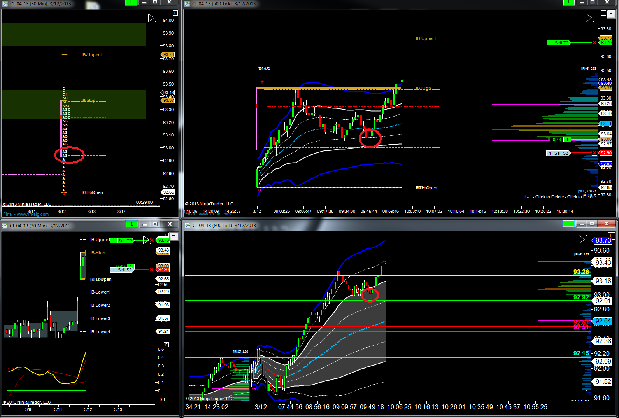Click the 93.26 price marker in 500 Tick chart
Image resolution: width=619 pixels, height=418 pixels.
(x=606, y=103)
